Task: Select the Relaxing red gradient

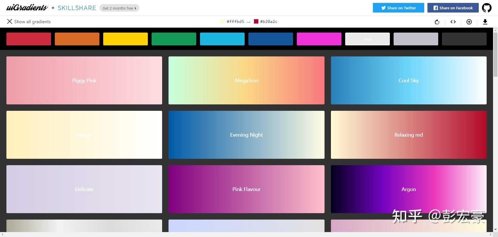Action: (409, 135)
